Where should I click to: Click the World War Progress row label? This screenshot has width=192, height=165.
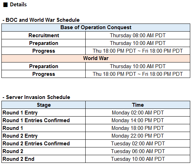(44, 74)
